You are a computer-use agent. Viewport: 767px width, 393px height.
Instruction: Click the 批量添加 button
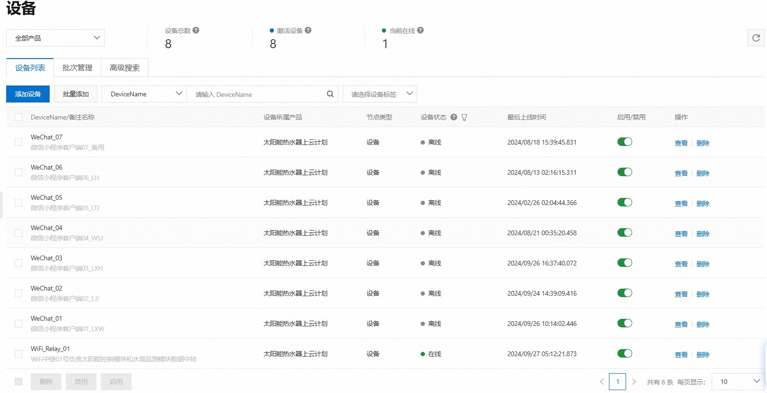(76, 94)
